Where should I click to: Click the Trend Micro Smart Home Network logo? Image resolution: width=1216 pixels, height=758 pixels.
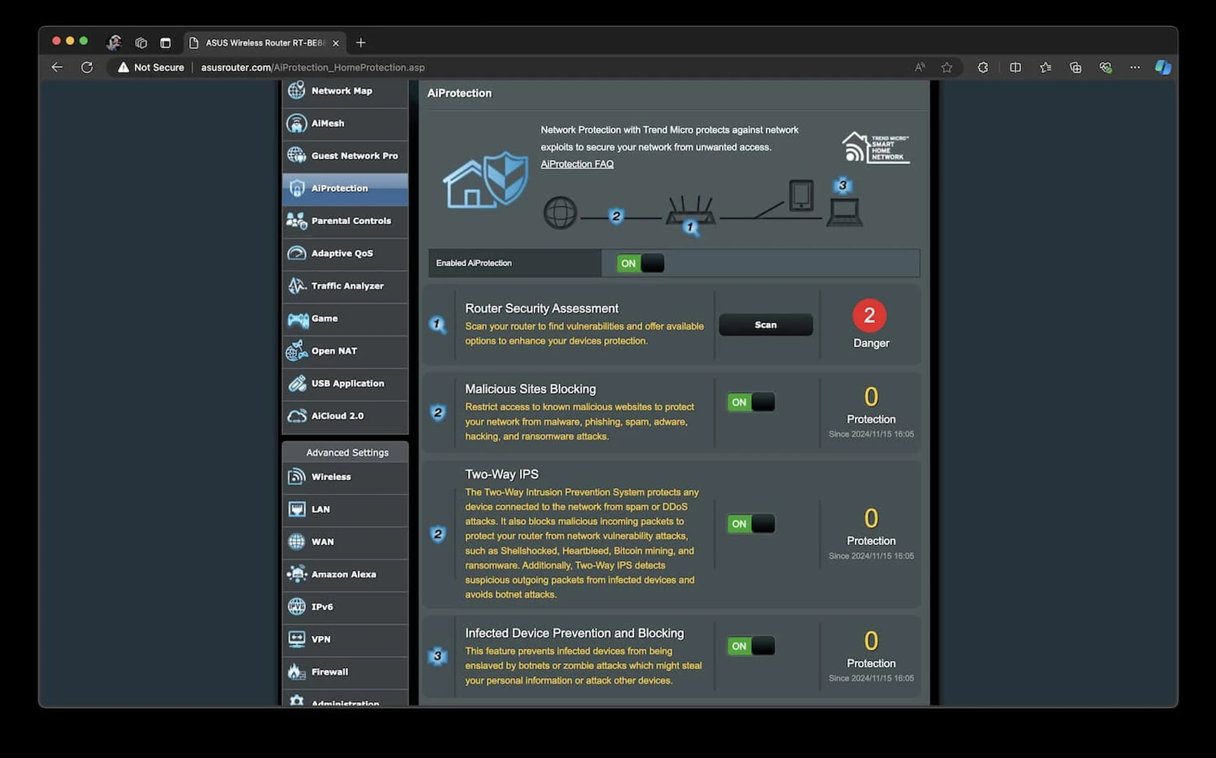click(x=876, y=148)
